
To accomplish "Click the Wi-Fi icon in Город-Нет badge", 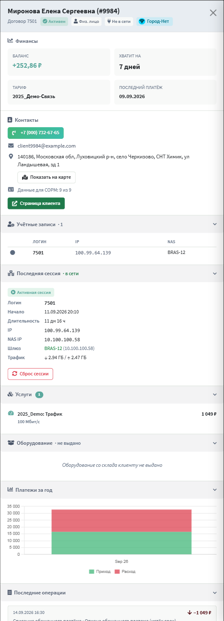I will point(142,21).
